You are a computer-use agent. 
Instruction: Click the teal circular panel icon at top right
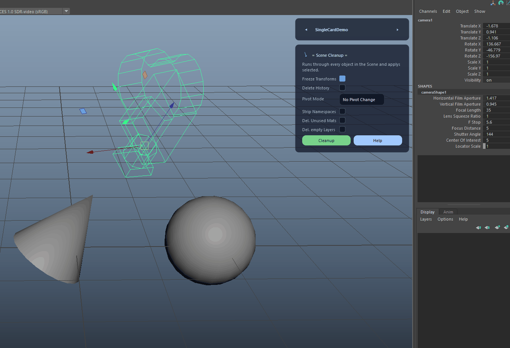[x=501, y=3]
